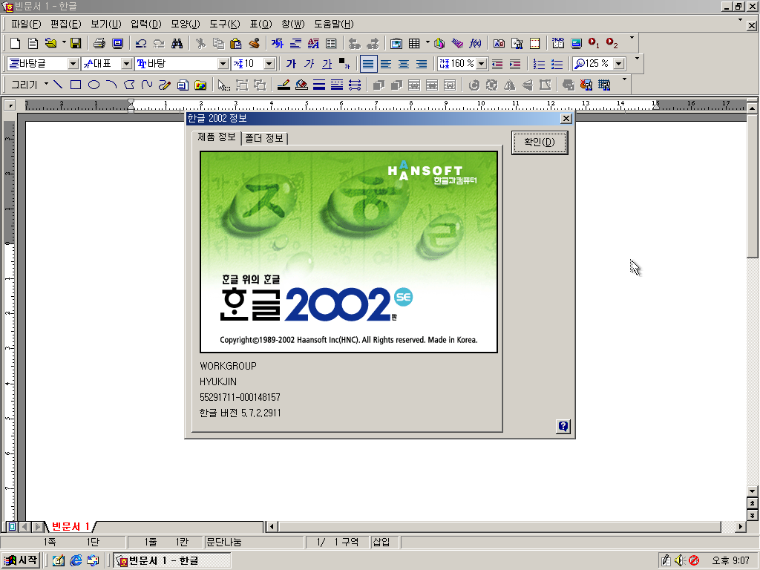Enable justified paragraph alignment
This screenshot has width=760, height=570.
click(x=368, y=64)
